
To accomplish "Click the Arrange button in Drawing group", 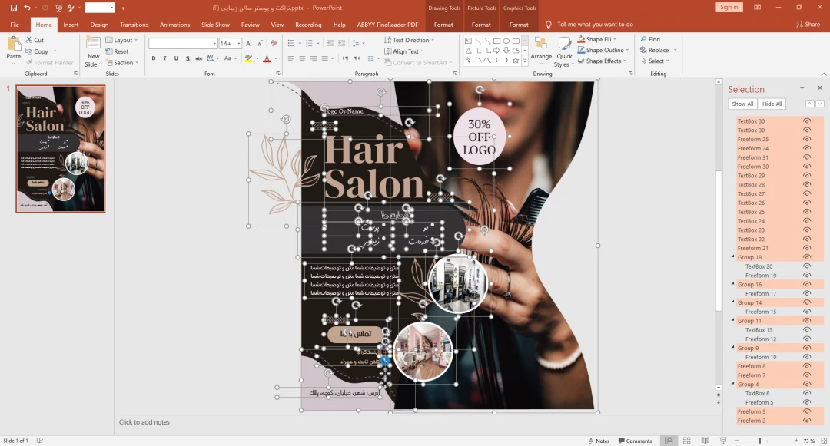I will (x=541, y=50).
